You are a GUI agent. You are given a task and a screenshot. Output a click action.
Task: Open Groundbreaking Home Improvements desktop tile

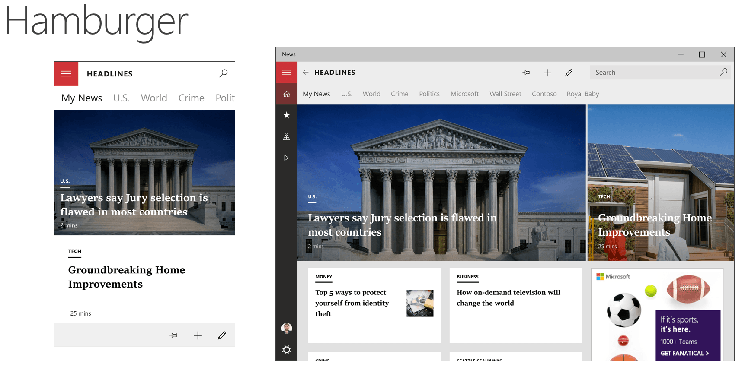(661, 183)
